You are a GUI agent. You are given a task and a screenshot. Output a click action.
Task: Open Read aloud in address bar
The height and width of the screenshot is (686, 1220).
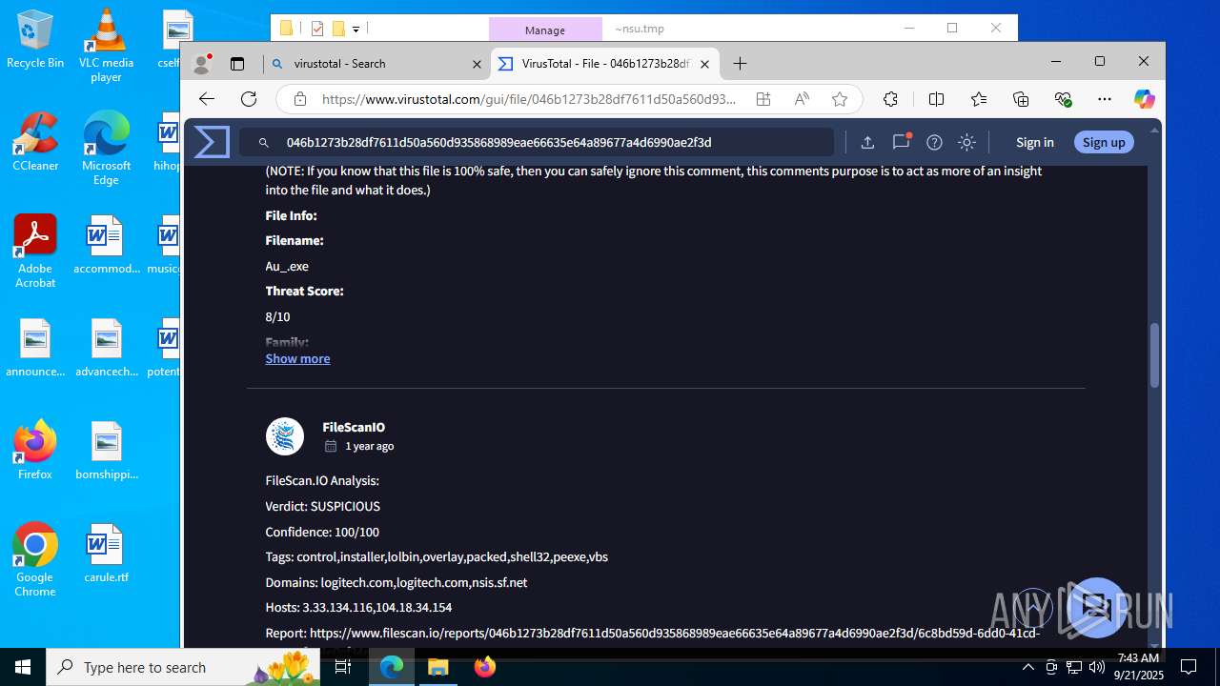802,99
